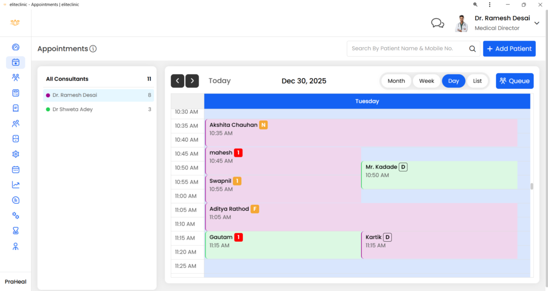Click the Add Patient button

tap(509, 49)
